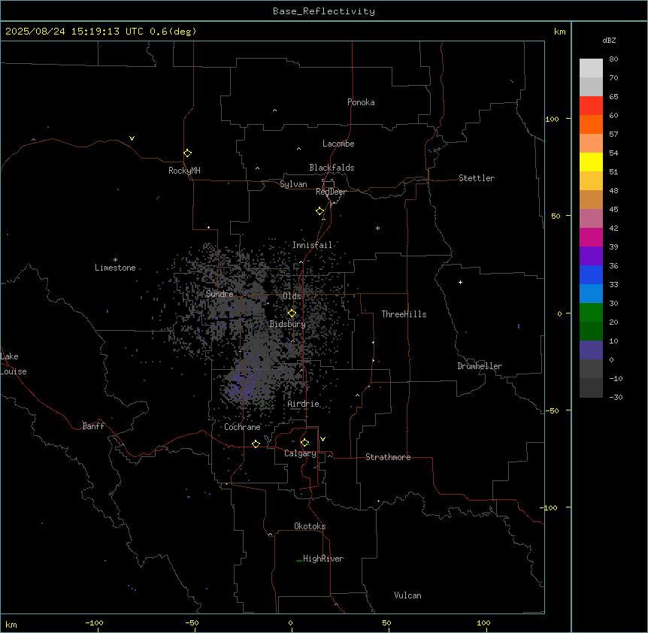The image size is (648, 633).
Task: Click the 0 tick on the bottom axis
Action: [x=290, y=622]
